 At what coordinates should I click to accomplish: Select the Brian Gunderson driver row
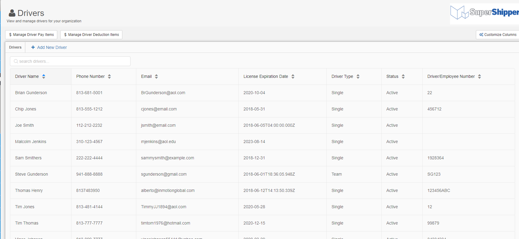point(31,93)
